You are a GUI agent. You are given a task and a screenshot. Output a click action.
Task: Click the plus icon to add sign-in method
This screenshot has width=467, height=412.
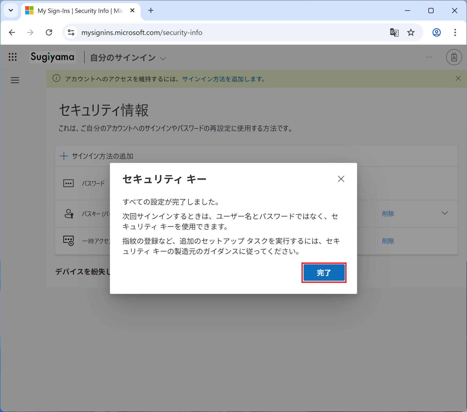coord(64,156)
